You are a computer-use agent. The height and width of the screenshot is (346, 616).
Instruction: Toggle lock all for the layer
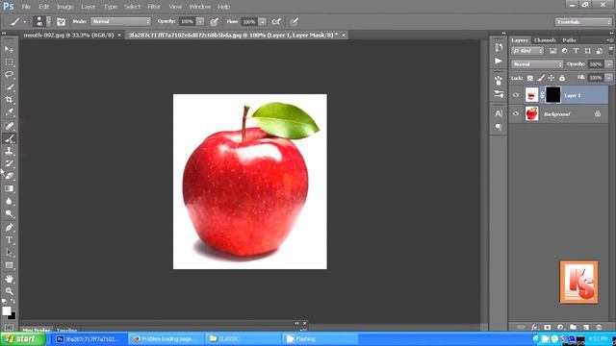562,78
